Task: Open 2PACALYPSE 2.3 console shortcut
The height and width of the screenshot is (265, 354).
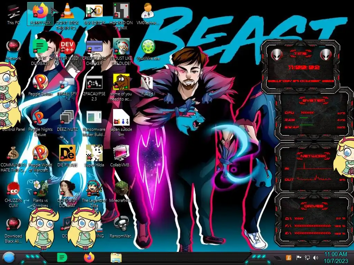Action: click(x=94, y=88)
